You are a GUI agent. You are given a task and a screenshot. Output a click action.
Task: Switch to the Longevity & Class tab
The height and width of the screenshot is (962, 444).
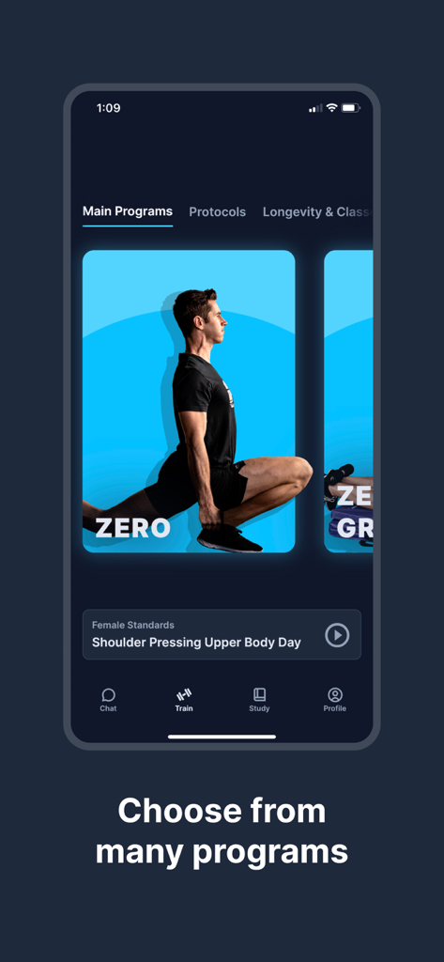pyautogui.click(x=316, y=211)
